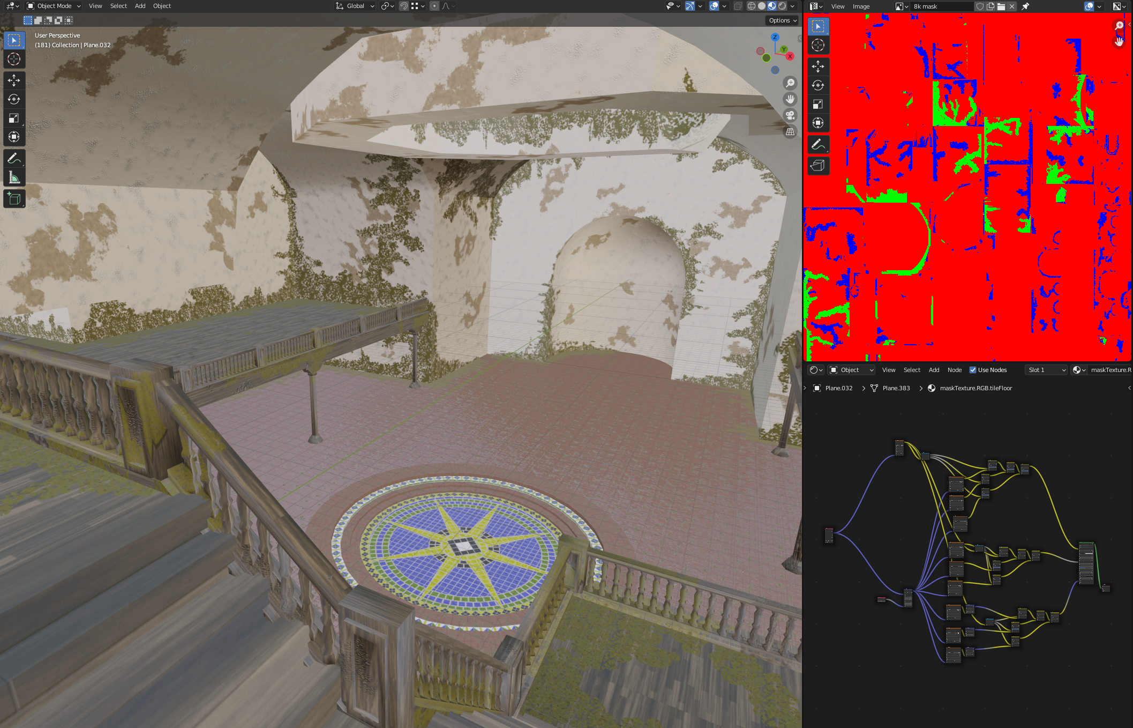Select the Rotate tool in 3D viewport
This screenshot has height=728, width=1133.
(x=14, y=99)
